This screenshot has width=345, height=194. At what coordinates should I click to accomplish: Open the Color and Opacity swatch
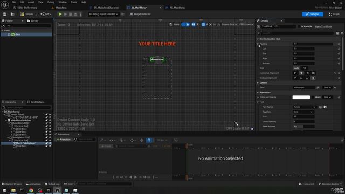301,97
